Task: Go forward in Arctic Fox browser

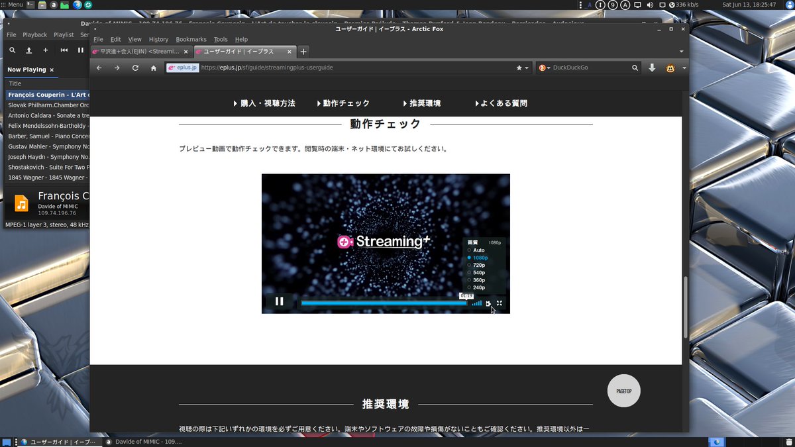Action: click(x=117, y=68)
